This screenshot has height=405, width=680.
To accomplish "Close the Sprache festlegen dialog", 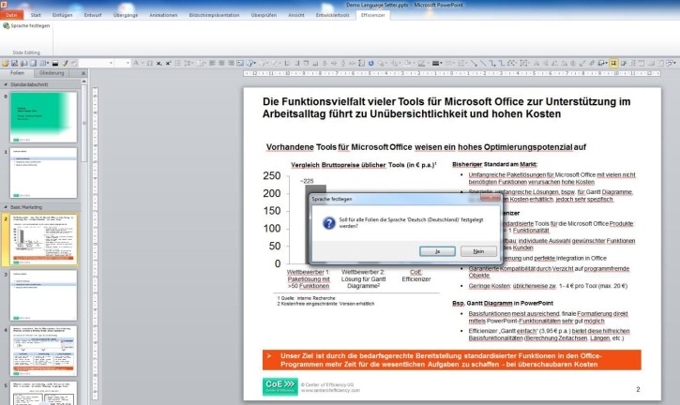I will point(491,198).
